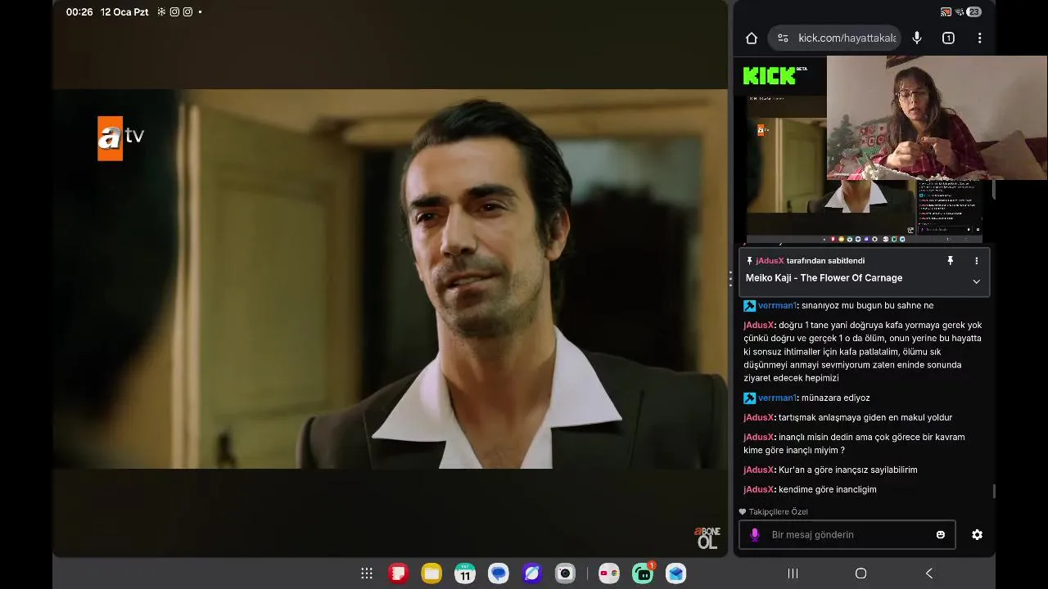Tap the clock showing 00:26
This screenshot has width=1048, height=589.
point(79,12)
